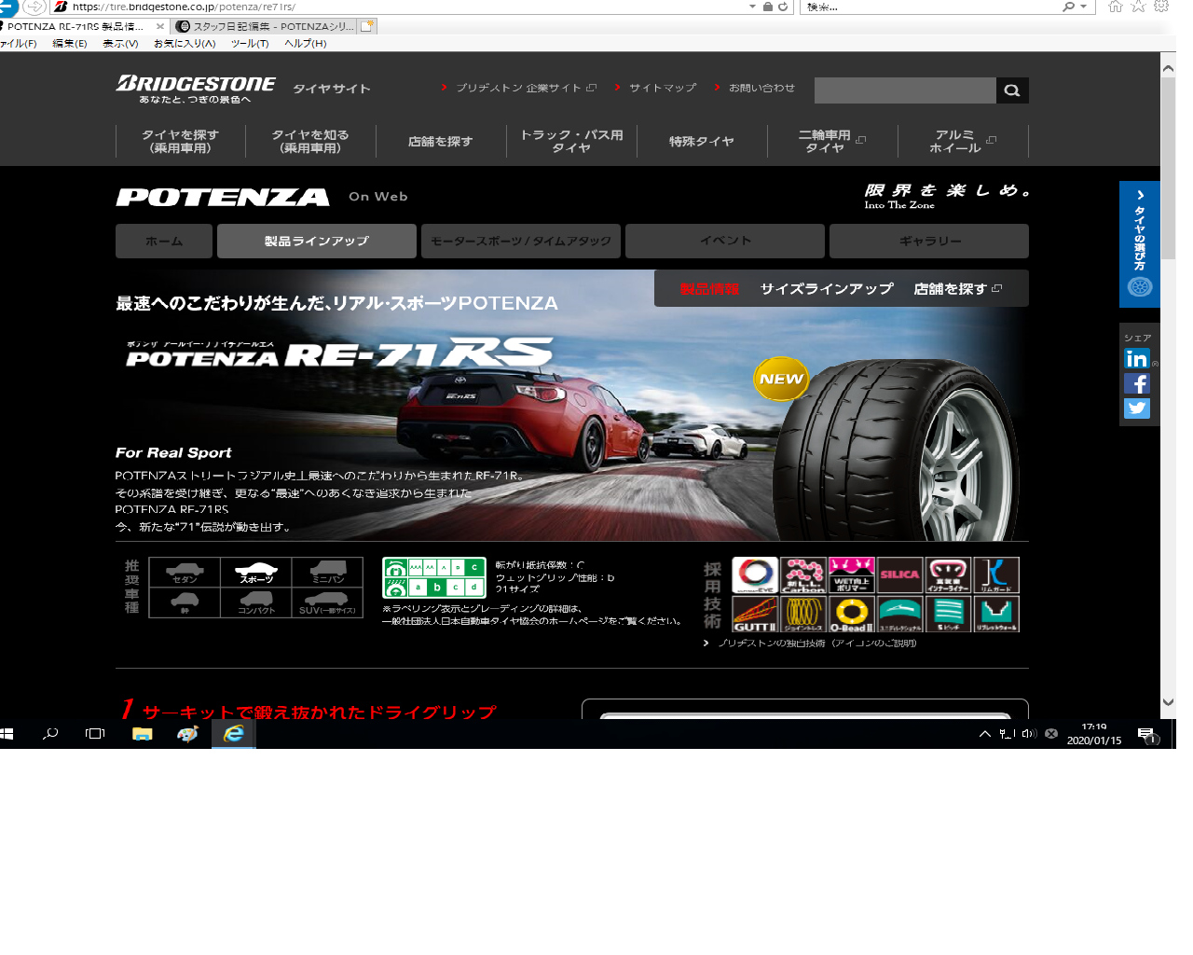
Task: Click the お問い合わせ link in the header
Action: [761, 88]
